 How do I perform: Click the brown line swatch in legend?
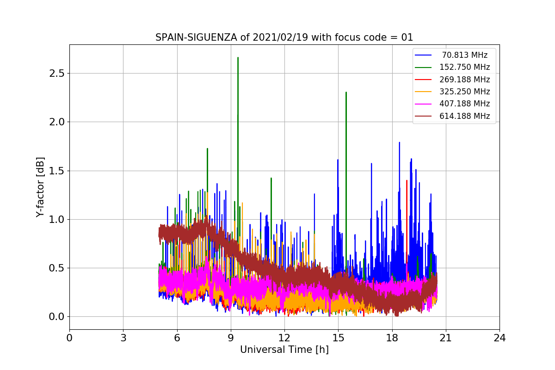pyautogui.click(x=424, y=116)
